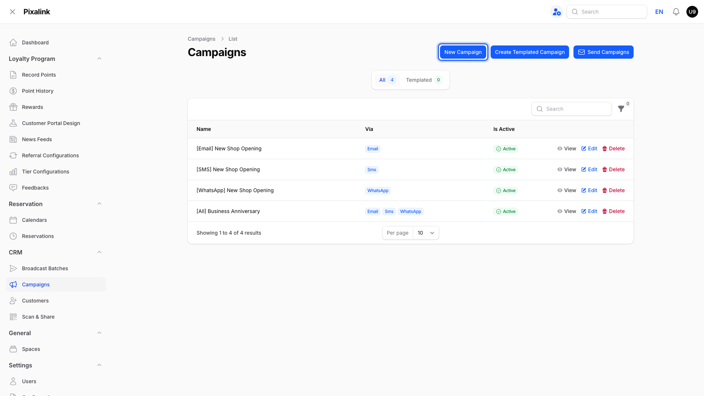Click the table Search field
This screenshot has width=704, height=396.
[572, 109]
